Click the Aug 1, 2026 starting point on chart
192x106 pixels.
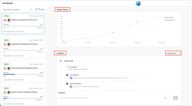click(63, 41)
